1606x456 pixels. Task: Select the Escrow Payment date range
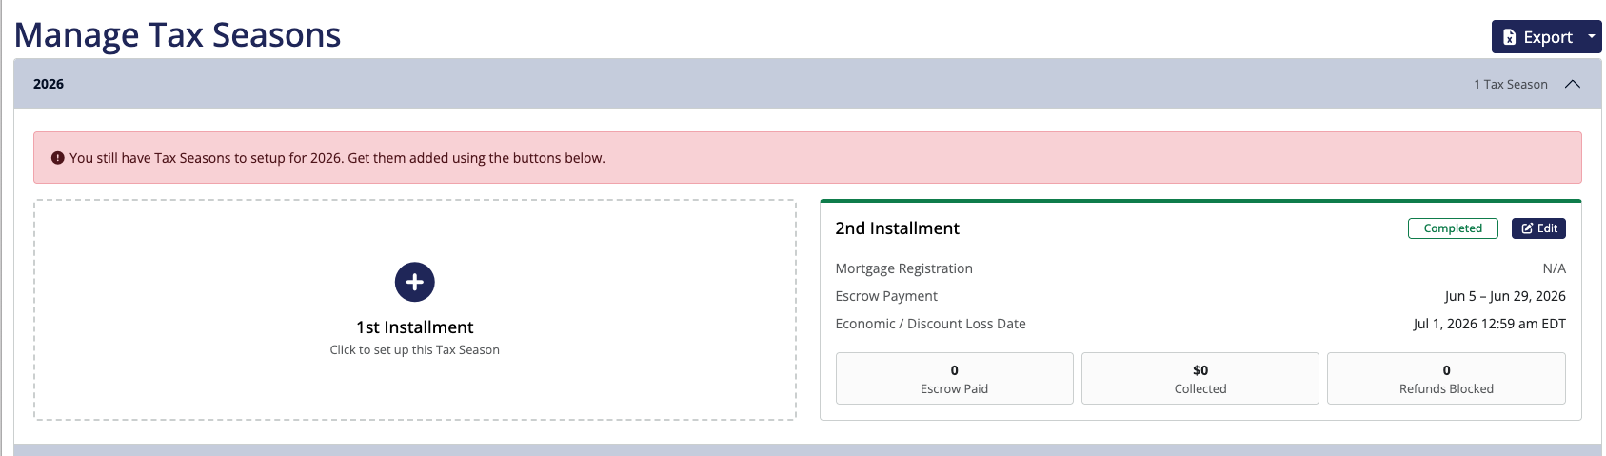coord(1505,296)
